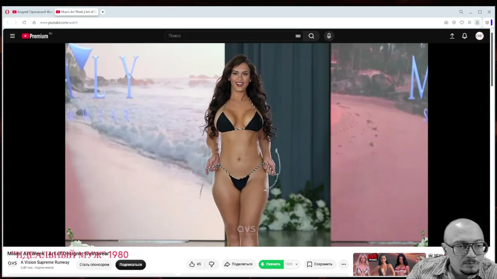The width and height of the screenshot is (497, 279).
Task: Open the tab search magnifier in the title bar
Action: click(x=461, y=12)
